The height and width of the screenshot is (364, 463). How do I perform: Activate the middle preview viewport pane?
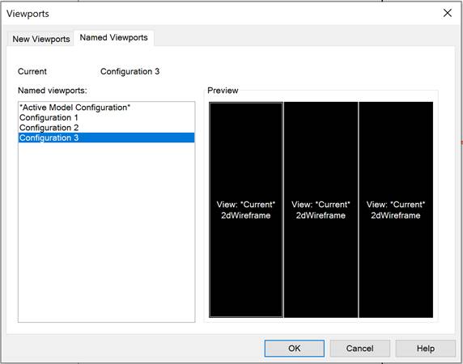tap(321, 210)
